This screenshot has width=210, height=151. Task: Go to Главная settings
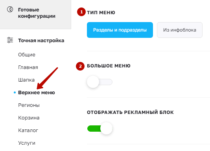click(28, 67)
